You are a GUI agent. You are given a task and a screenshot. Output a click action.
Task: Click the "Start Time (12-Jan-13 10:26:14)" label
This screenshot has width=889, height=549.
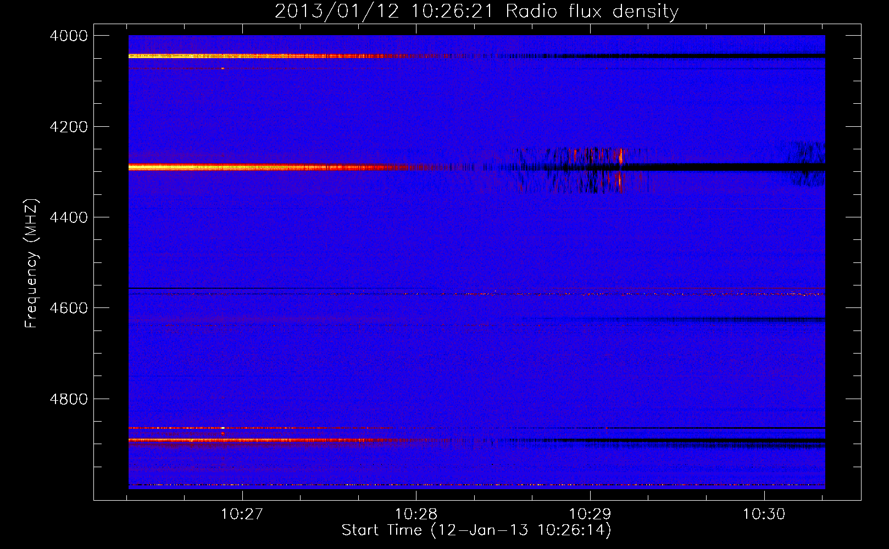coord(476,530)
